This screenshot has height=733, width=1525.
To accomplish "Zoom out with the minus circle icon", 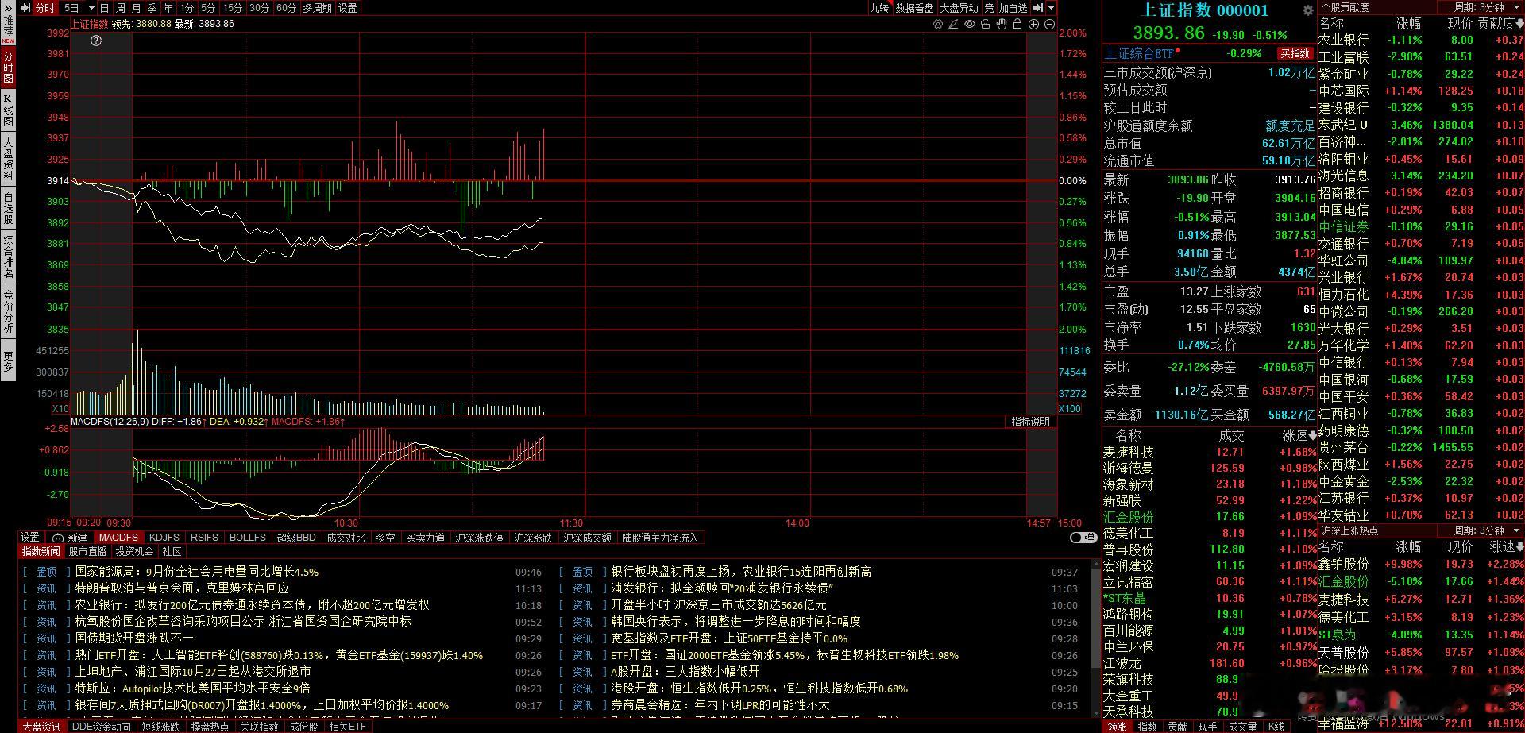I will pyautogui.click(x=1049, y=25).
